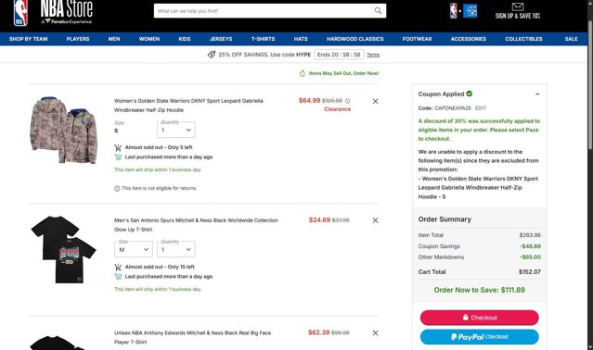Open the promo Terms link
This screenshot has width=593, height=350.
click(x=373, y=55)
